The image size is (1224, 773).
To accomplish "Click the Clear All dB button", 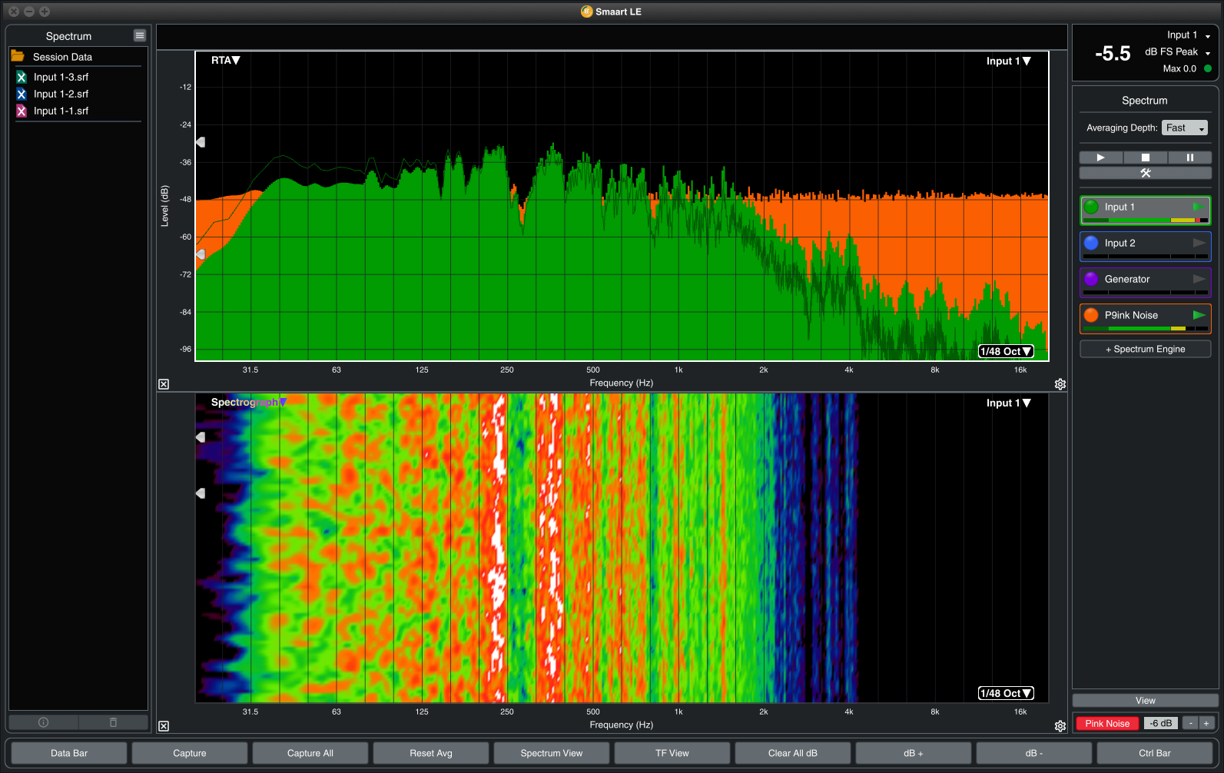I will (x=793, y=753).
